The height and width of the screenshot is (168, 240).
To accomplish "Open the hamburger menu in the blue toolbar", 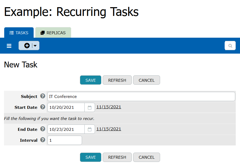I will (x=9, y=46).
